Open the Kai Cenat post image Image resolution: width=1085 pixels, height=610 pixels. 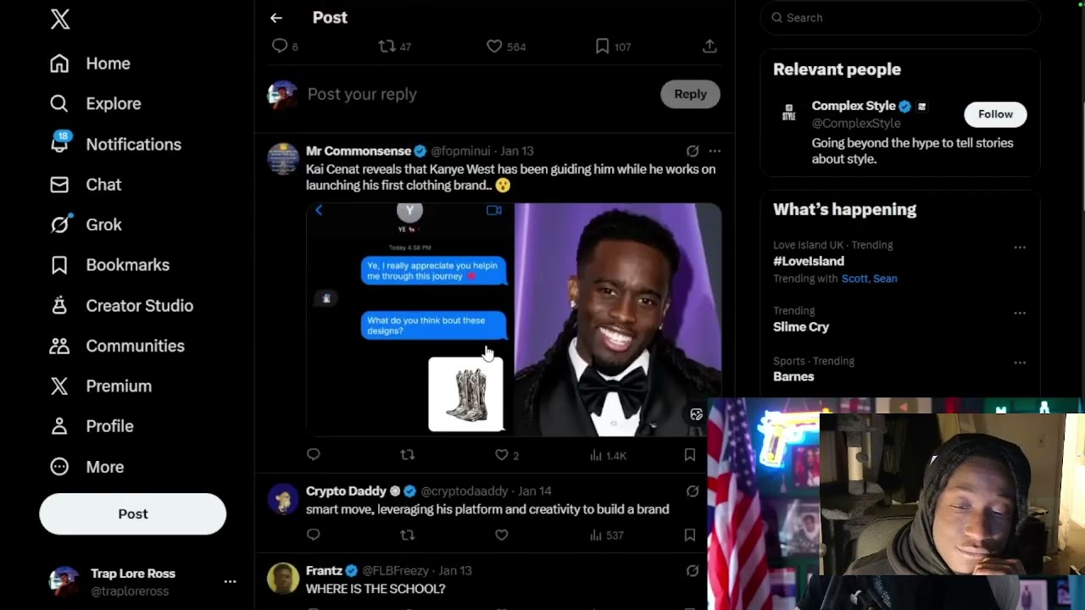pyautogui.click(x=514, y=319)
